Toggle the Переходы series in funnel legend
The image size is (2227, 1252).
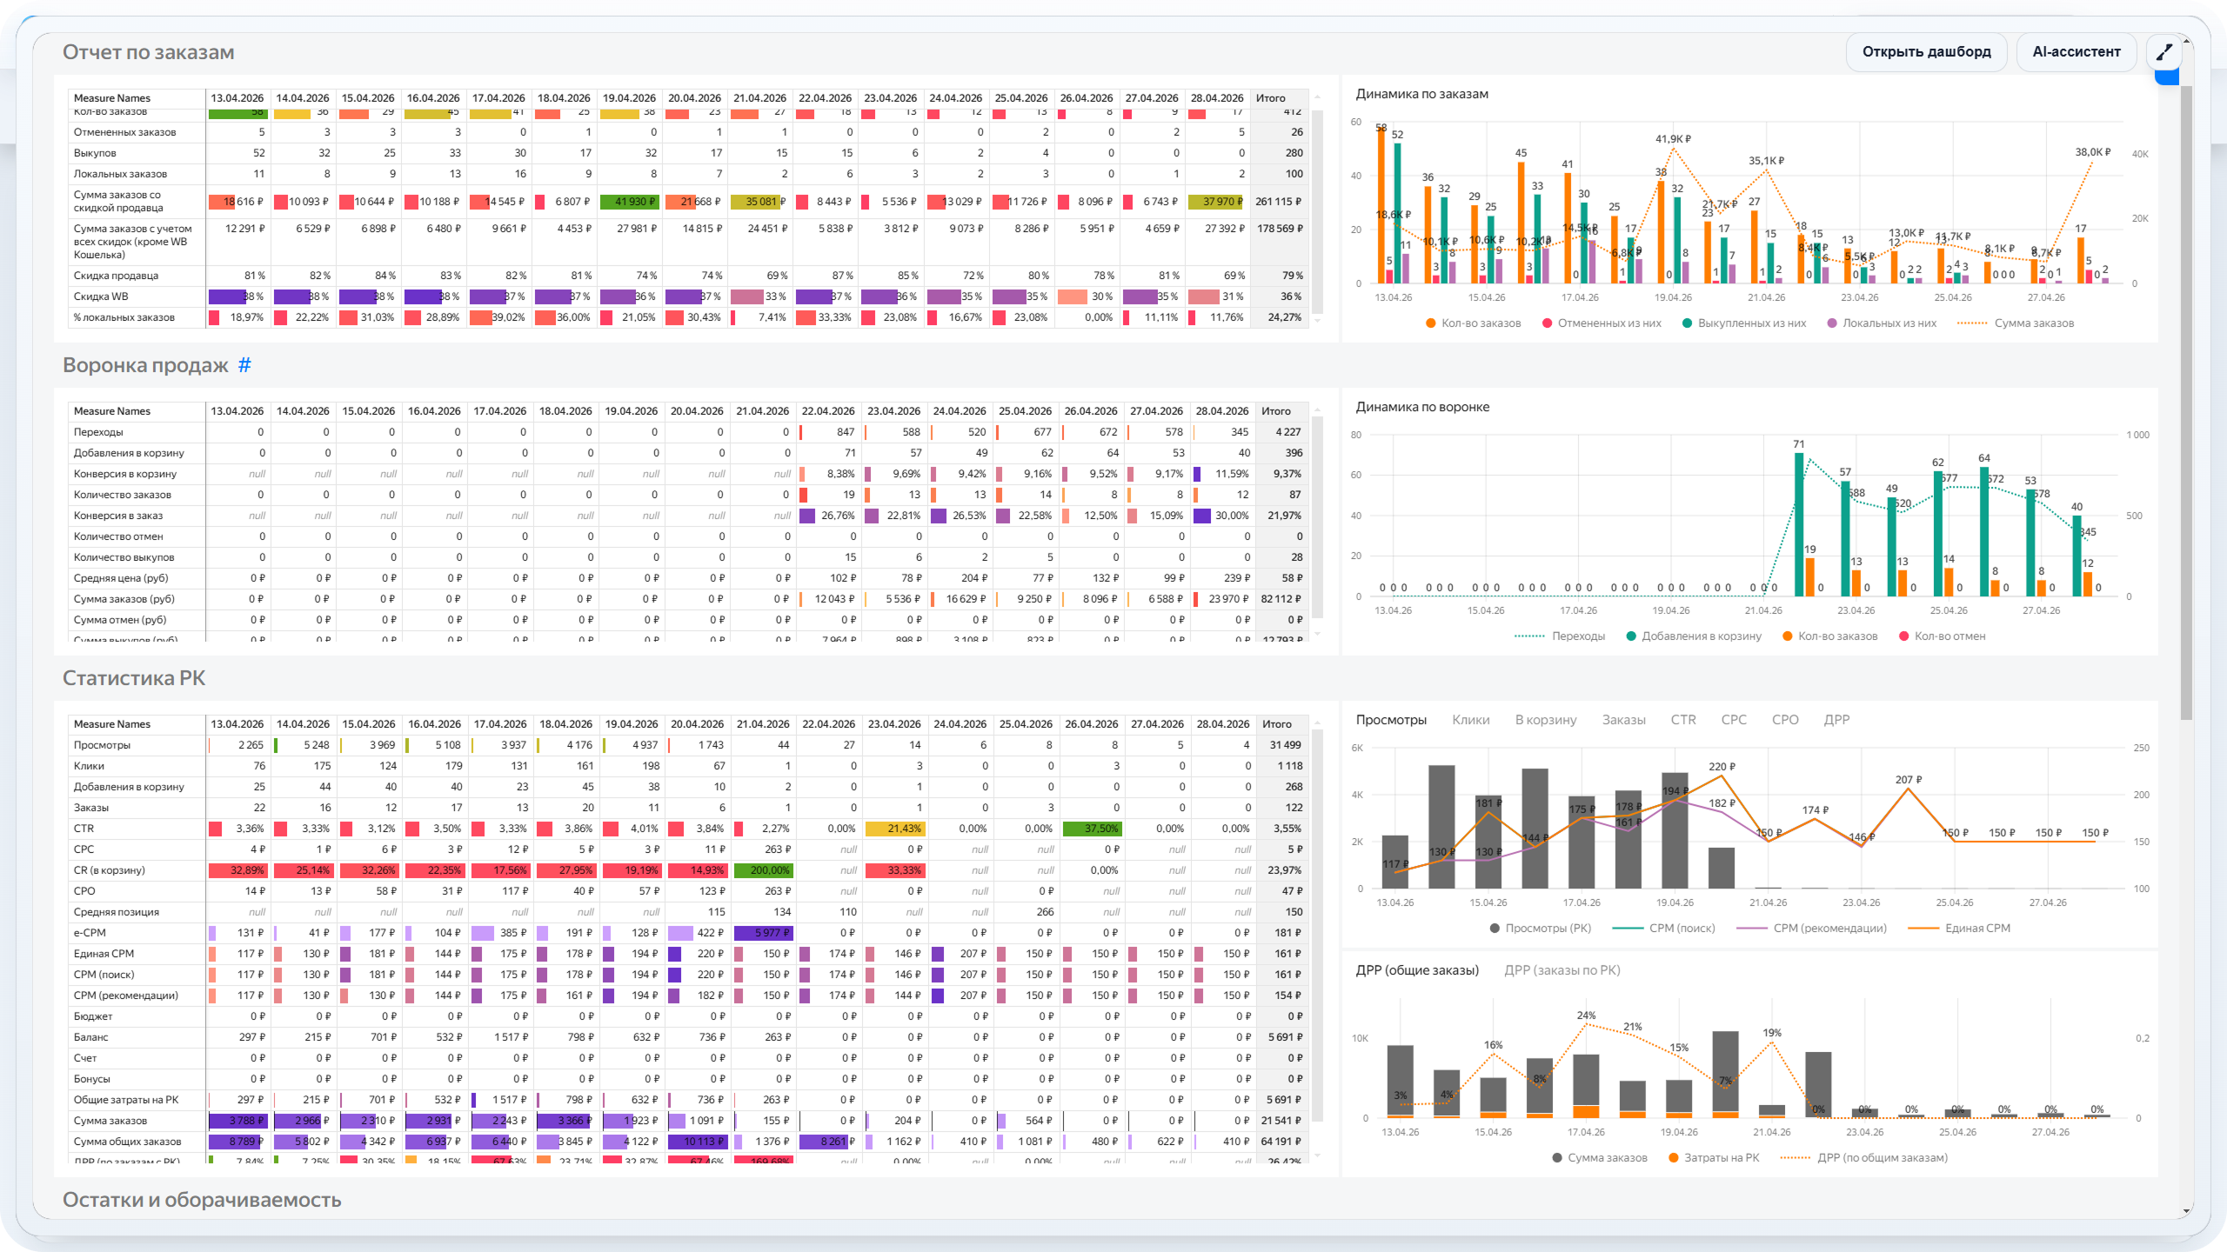coord(1577,636)
